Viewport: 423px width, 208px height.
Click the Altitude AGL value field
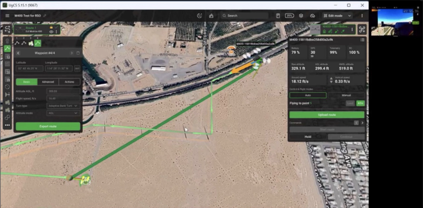(63, 91)
